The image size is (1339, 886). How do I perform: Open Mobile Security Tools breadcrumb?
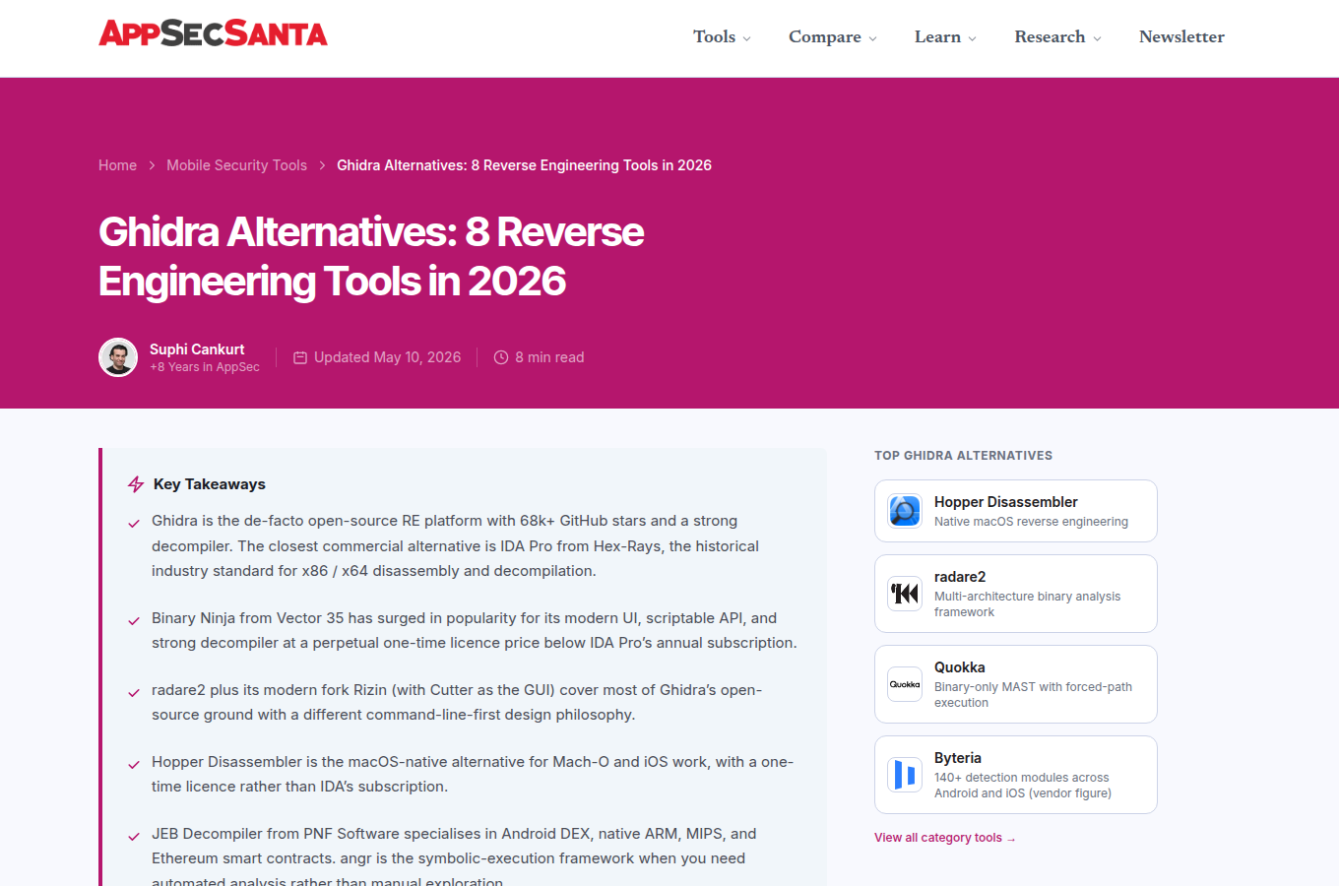coord(236,165)
